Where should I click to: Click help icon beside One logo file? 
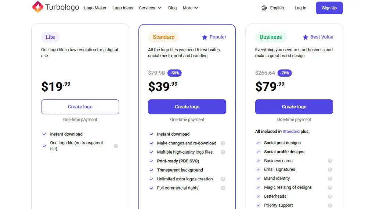coord(116,146)
